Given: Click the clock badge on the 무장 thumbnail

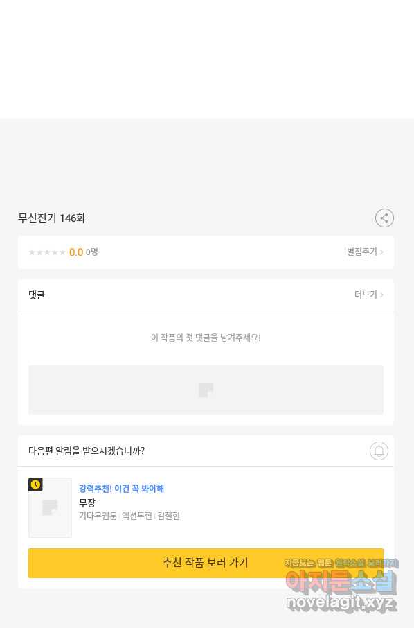Looking at the screenshot, I should [x=35, y=485].
